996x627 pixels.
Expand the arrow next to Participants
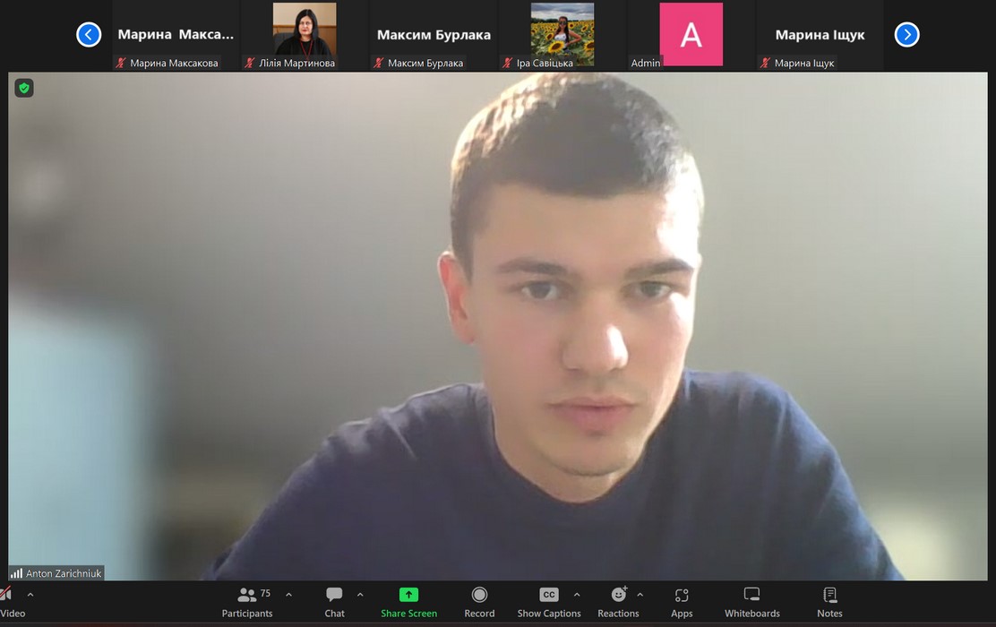(288, 595)
